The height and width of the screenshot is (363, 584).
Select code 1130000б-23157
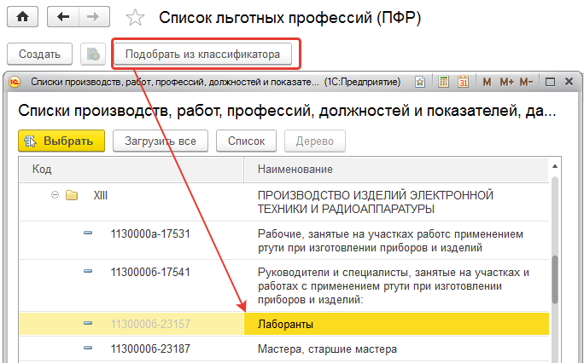(150, 324)
